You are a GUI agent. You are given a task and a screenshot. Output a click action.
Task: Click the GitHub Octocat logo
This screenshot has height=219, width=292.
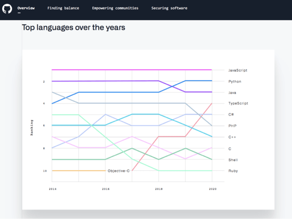(x=7, y=8)
